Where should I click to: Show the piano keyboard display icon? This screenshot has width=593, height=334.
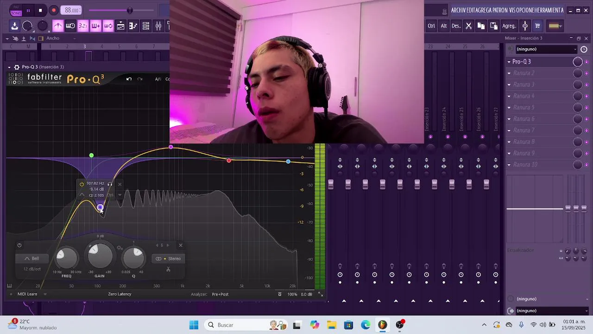(x=9, y=286)
